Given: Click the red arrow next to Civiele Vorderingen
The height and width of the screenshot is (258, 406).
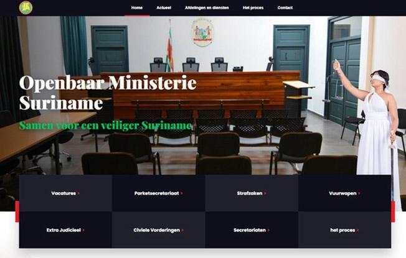Looking at the screenshot, I should (182, 230).
